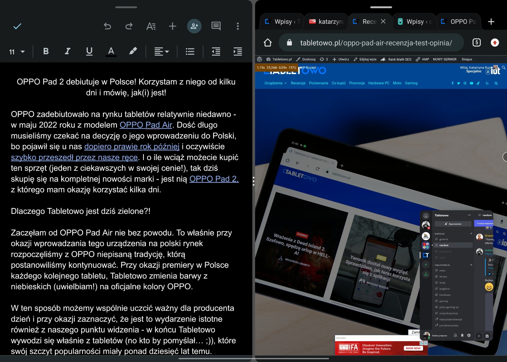This screenshot has width=507, height=362.
Task: Decrease paragraph indent
Action: coord(216,51)
